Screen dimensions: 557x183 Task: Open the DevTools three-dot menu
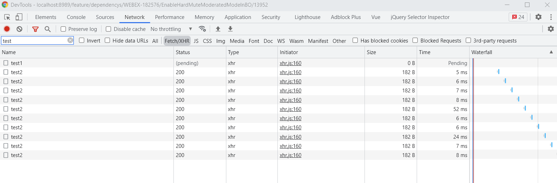pyautogui.click(x=551, y=17)
